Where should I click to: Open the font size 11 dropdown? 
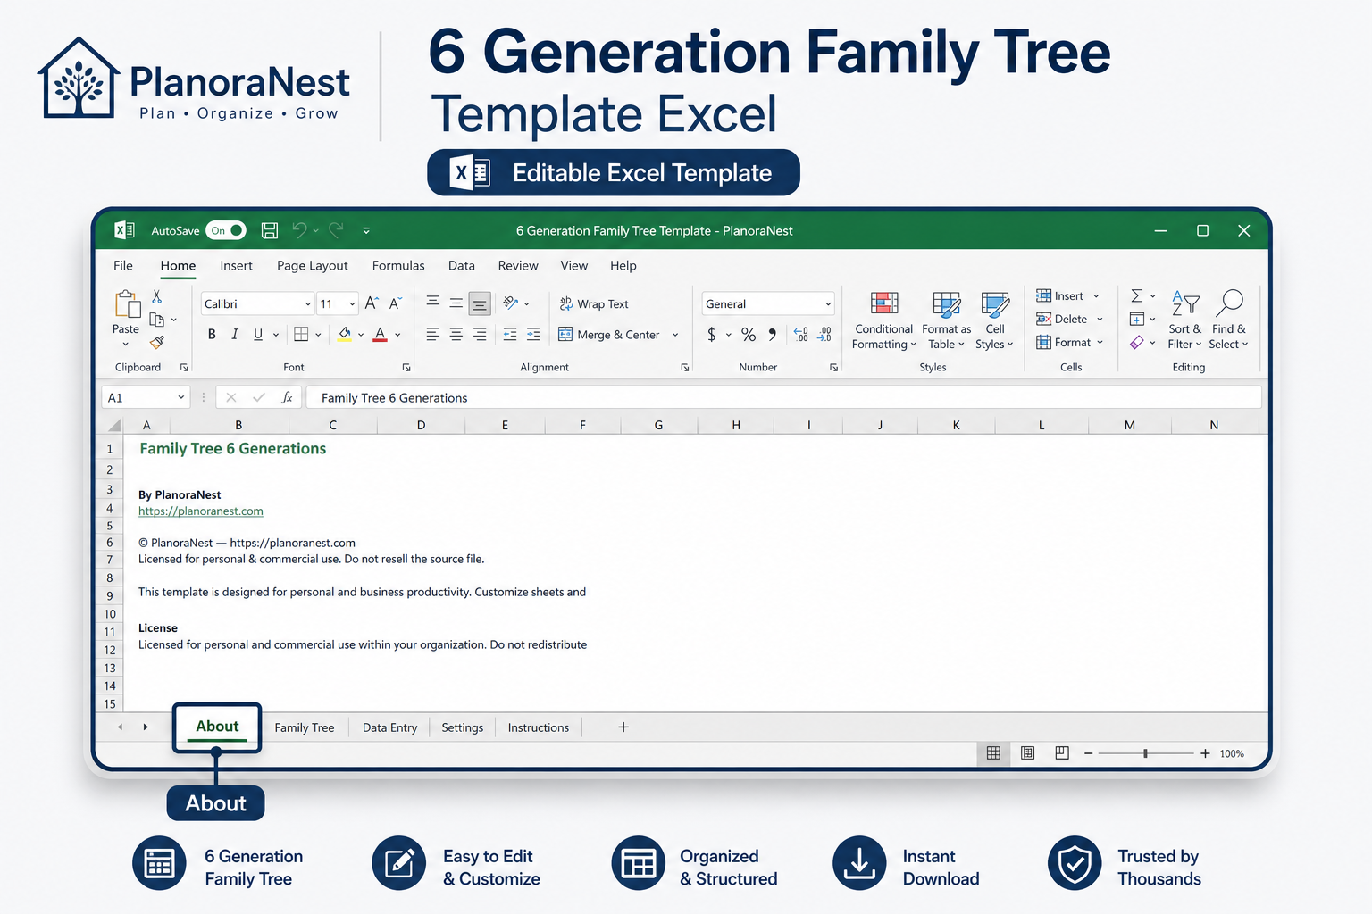click(352, 303)
